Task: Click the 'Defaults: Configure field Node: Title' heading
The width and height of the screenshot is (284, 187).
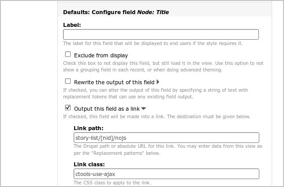Action: point(116,12)
